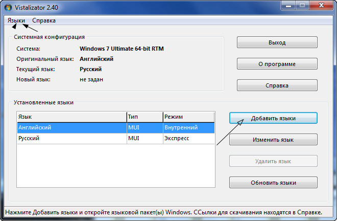Open the Языки menu
The image size is (337, 221).
(16, 20)
